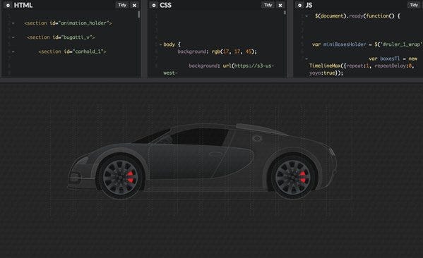Collapse the bugatti_v section fold arrow
This screenshot has width=423, height=258.
click(x=13, y=37)
